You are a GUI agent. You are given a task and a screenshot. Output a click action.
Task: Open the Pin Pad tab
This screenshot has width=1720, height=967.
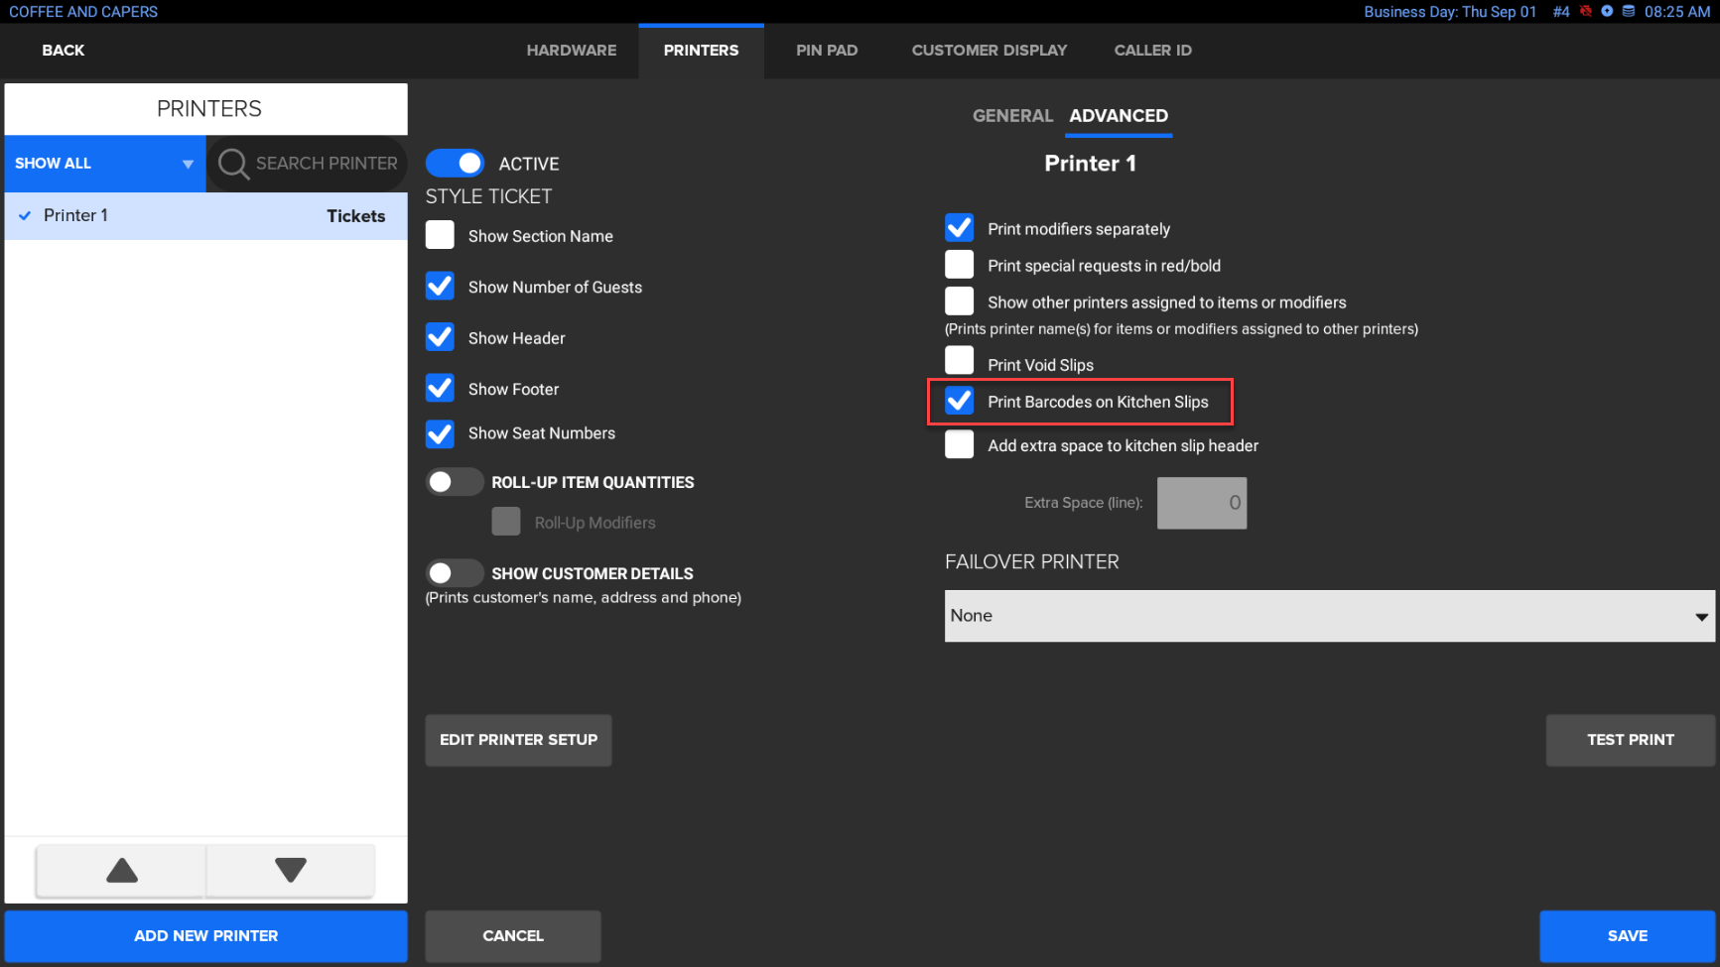(x=826, y=51)
